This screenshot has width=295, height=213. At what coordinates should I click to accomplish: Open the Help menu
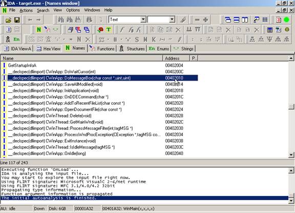pyautogui.click(x=108, y=10)
